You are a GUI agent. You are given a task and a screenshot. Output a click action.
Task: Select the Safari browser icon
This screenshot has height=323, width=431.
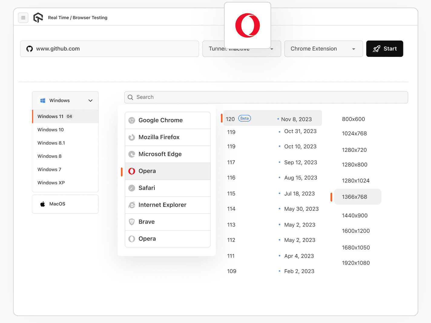(132, 188)
